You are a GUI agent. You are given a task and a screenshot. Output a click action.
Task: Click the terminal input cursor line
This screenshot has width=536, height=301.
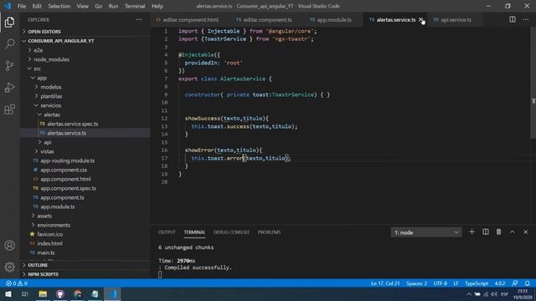160,274
